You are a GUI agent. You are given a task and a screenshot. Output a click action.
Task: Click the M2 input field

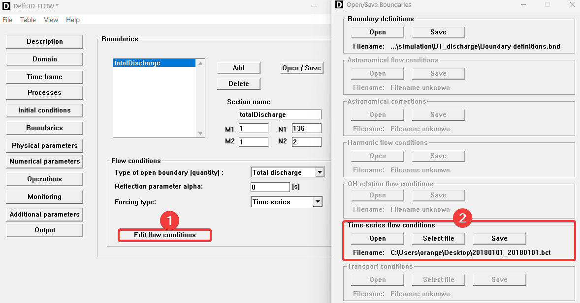coord(254,142)
